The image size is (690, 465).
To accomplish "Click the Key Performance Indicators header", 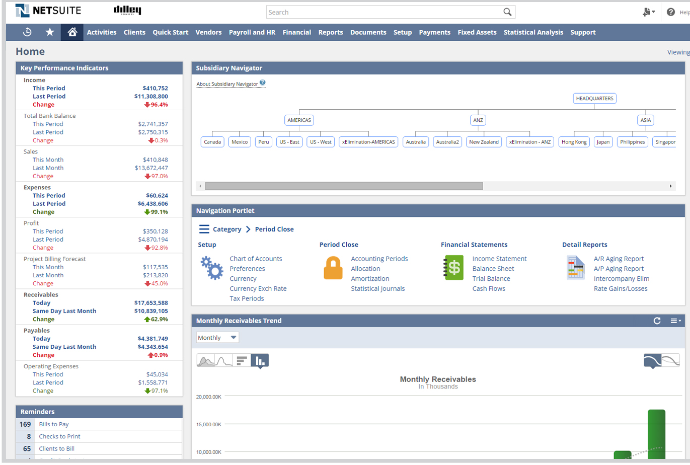I will (99, 68).
